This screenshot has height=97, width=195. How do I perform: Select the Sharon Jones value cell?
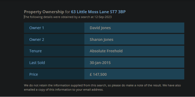134,39
